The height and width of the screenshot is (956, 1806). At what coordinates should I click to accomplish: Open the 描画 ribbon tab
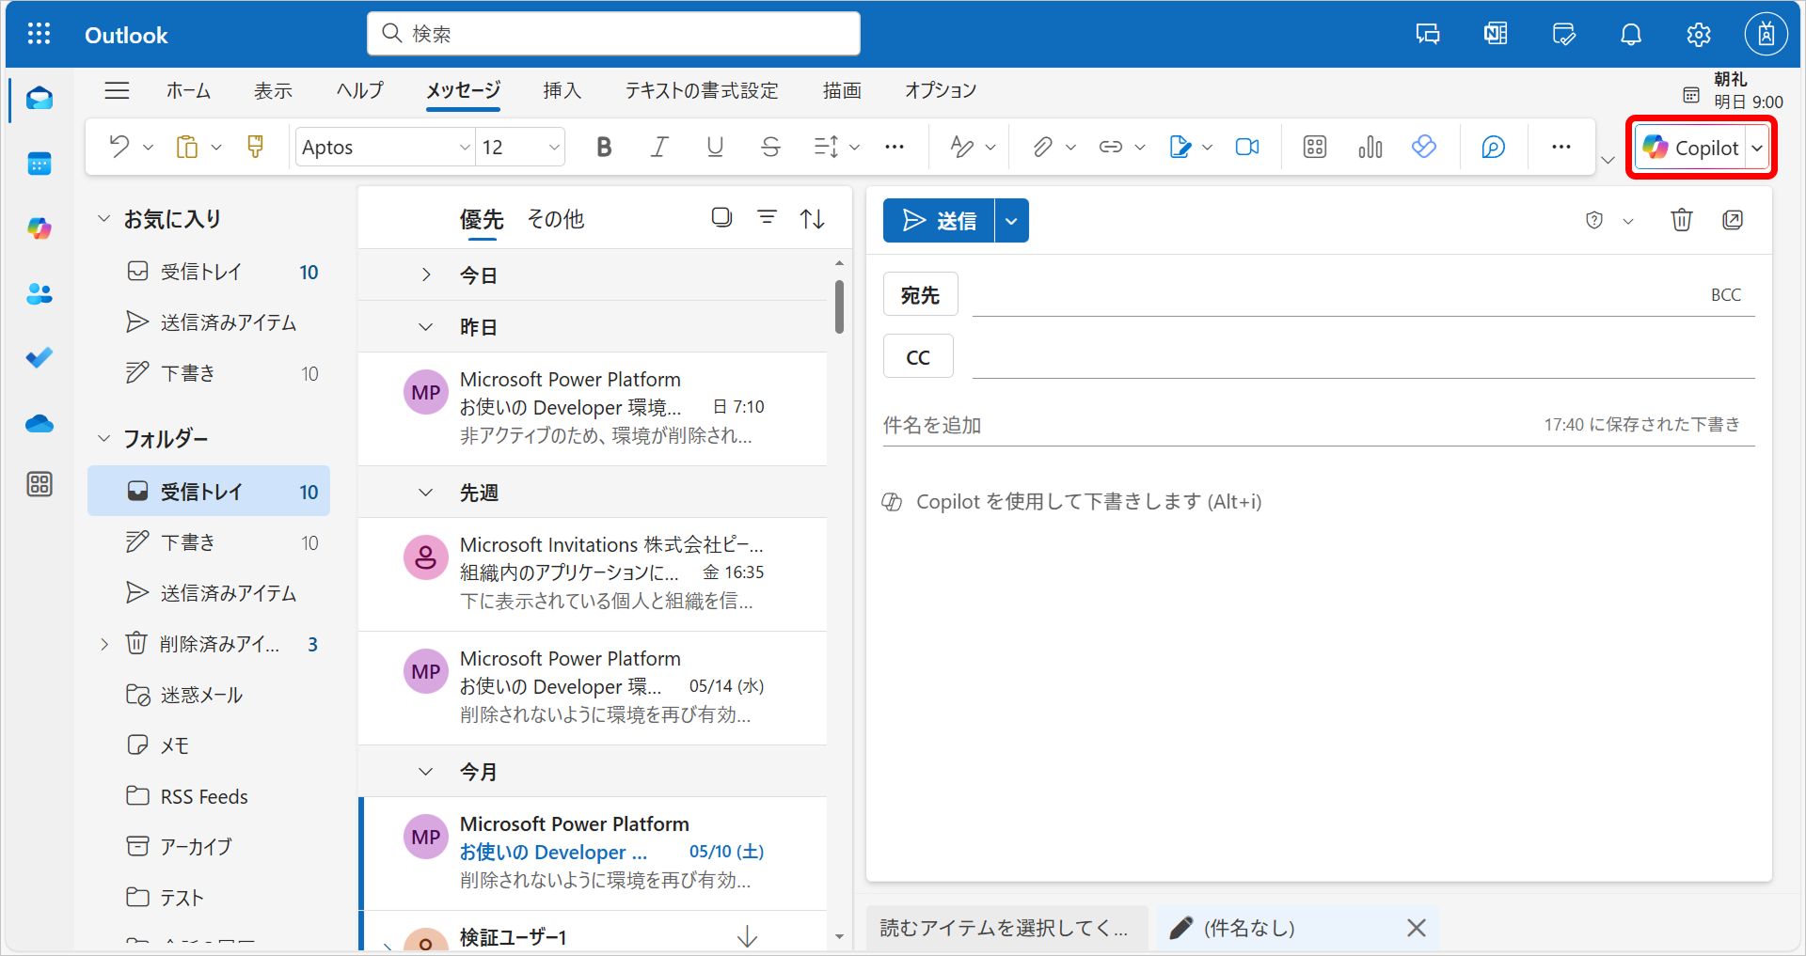842,90
